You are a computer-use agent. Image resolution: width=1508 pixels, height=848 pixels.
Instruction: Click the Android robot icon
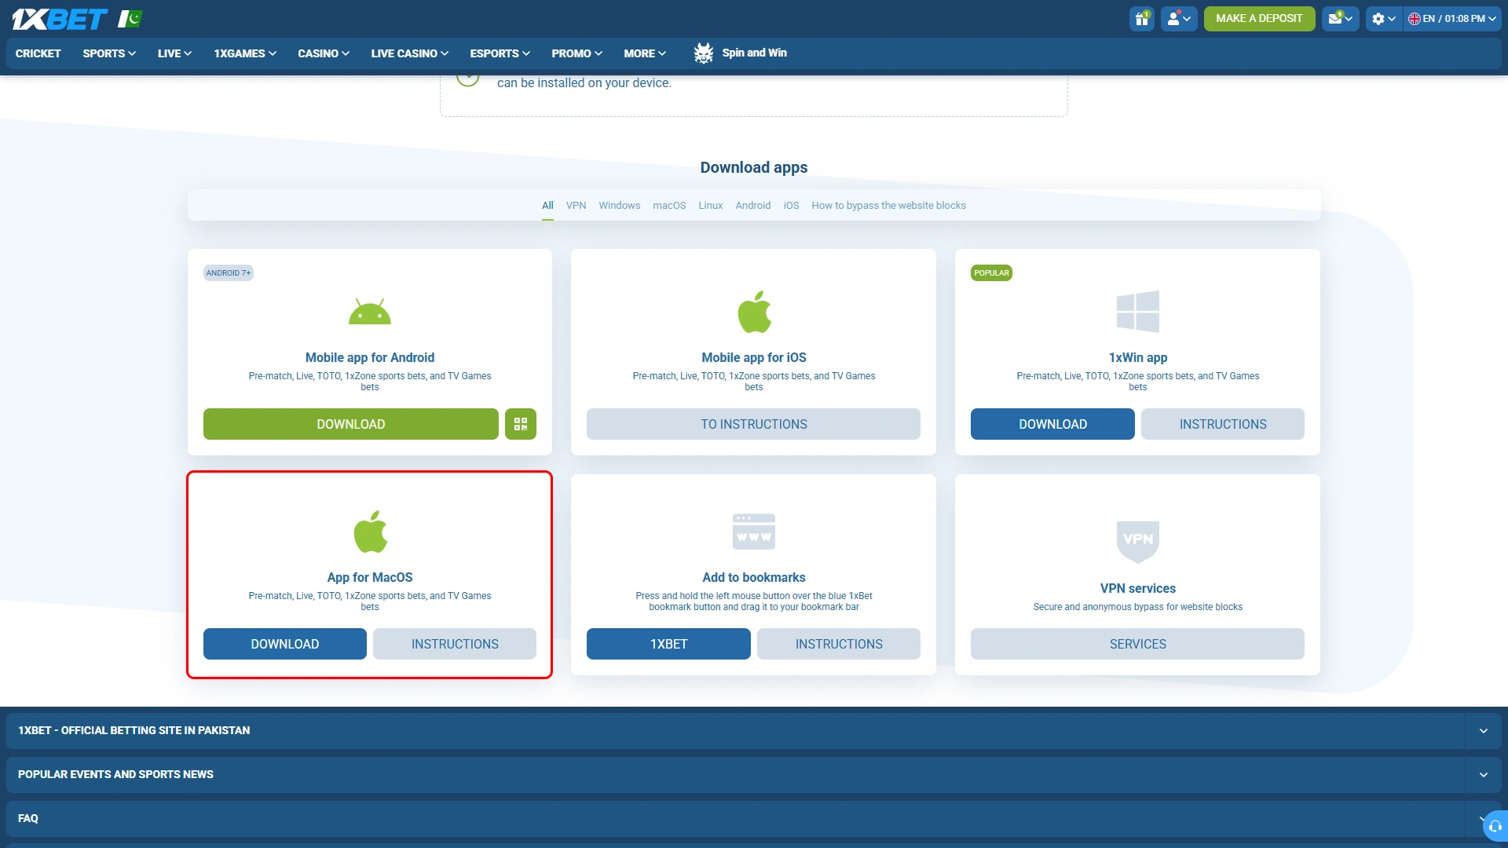click(370, 312)
